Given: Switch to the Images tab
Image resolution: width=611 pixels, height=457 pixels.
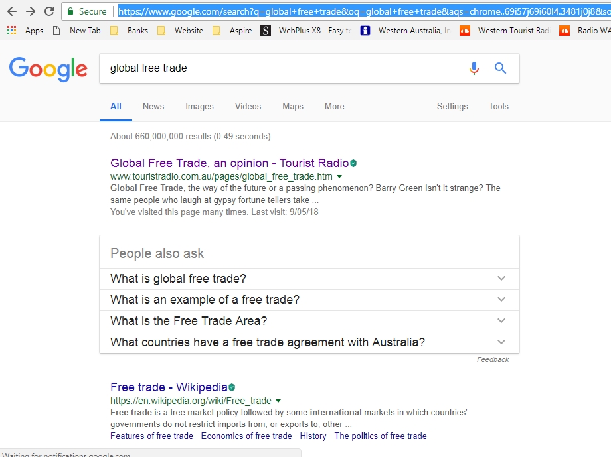Looking at the screenshot, I should pos(199,107).
